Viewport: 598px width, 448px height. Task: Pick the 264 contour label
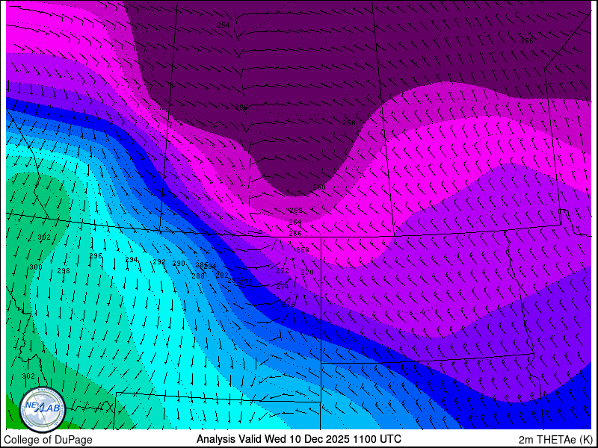tap(295, 222)
